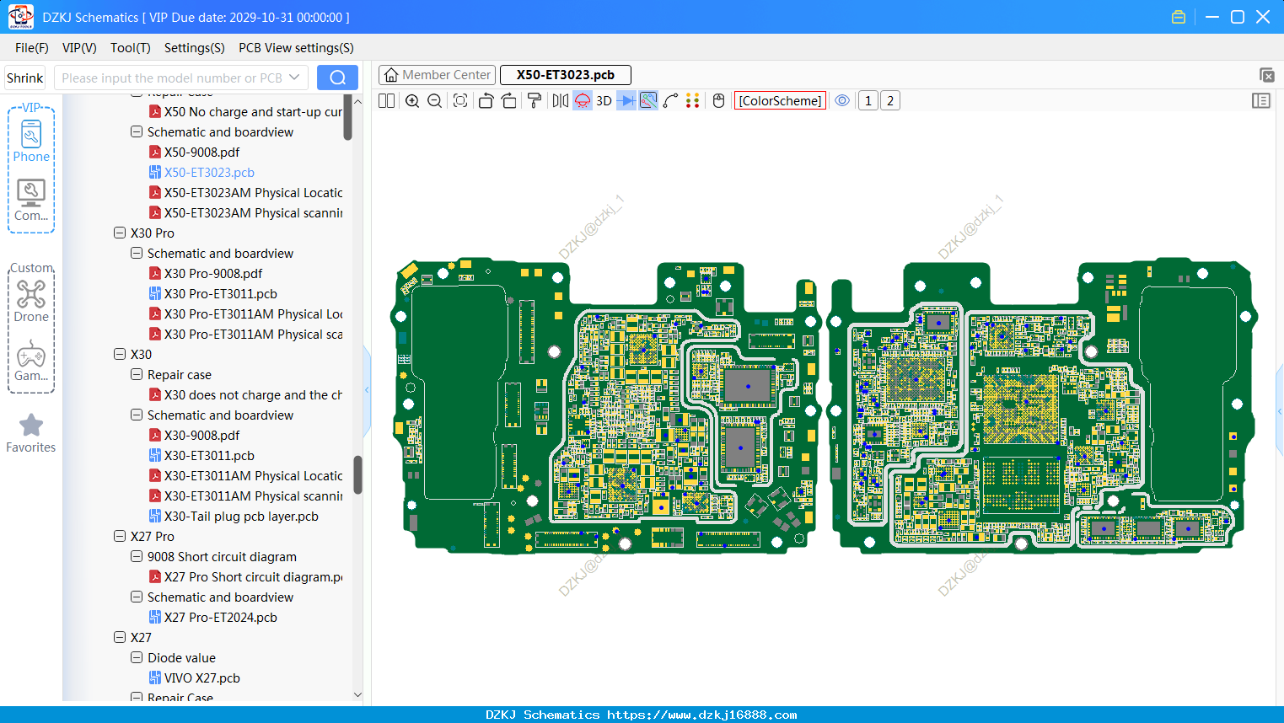The width and height of the screenshot is (1284, 723).
Task: Collapse the Diode value folder
Action: tap(137, 657)
